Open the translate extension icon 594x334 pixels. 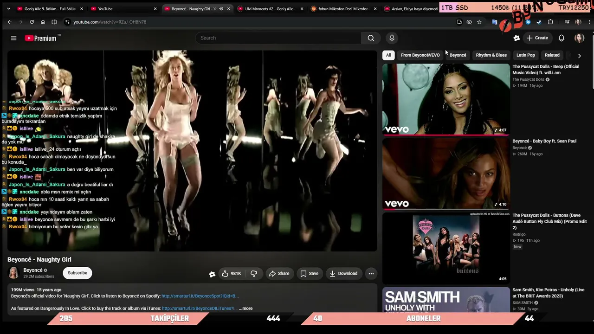pos(495,22)
